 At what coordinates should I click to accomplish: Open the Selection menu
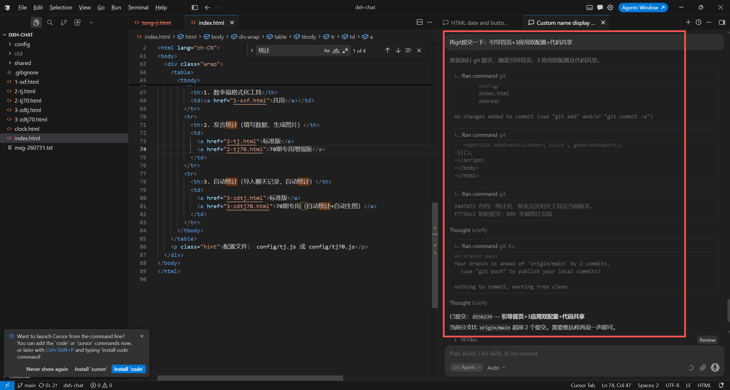(x=61, y=7)
